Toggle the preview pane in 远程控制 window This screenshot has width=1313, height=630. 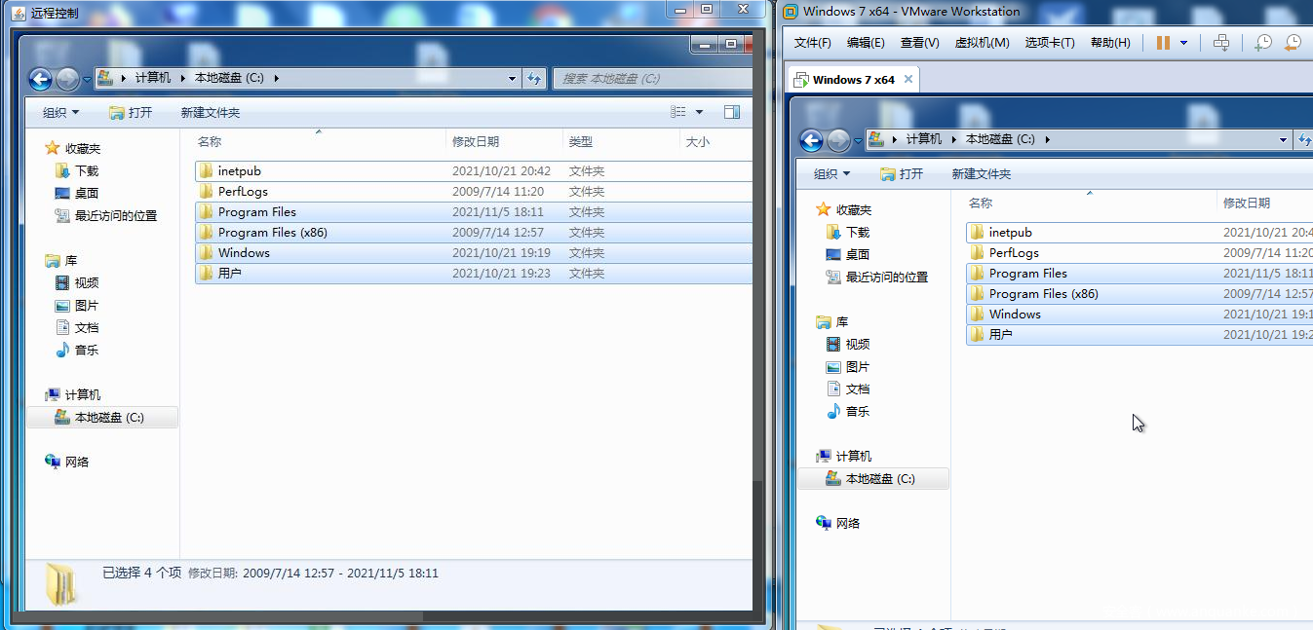click(x=731, y=113)
